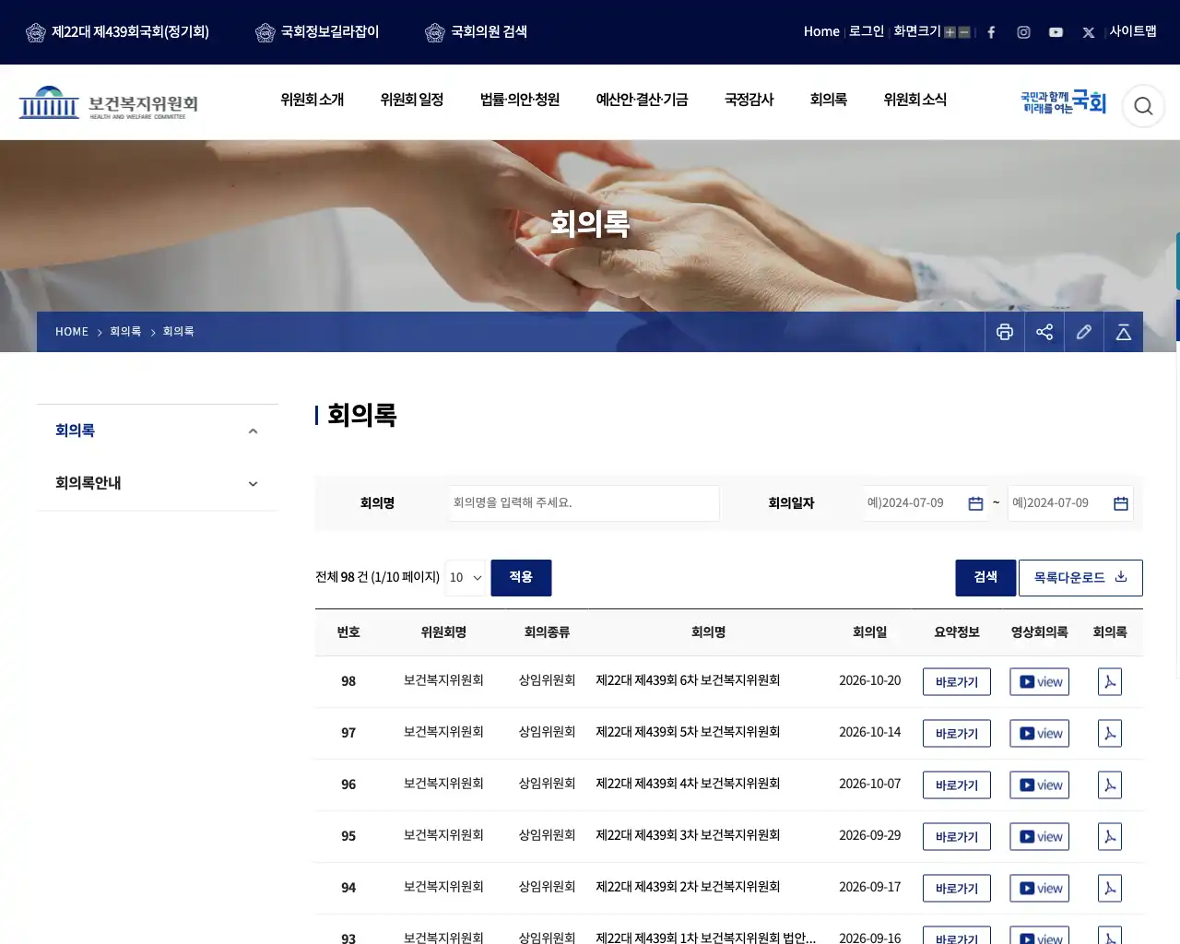Click 바로가기 summary button for row 98
This screenshot has height=944, width=1180.
pyautogui.click(x=957, y=682)
